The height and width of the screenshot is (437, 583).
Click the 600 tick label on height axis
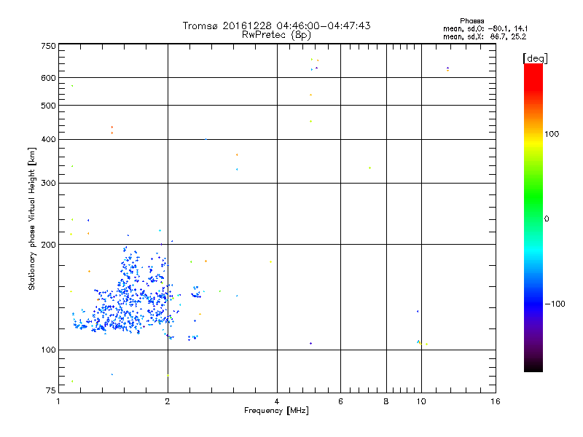(49, 78)
